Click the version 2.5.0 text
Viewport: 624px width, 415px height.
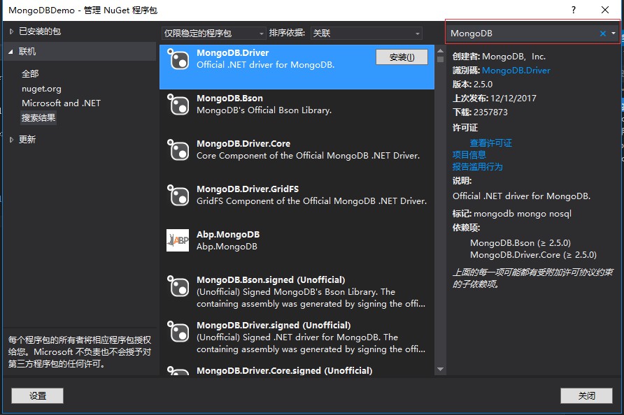[483, 85]
